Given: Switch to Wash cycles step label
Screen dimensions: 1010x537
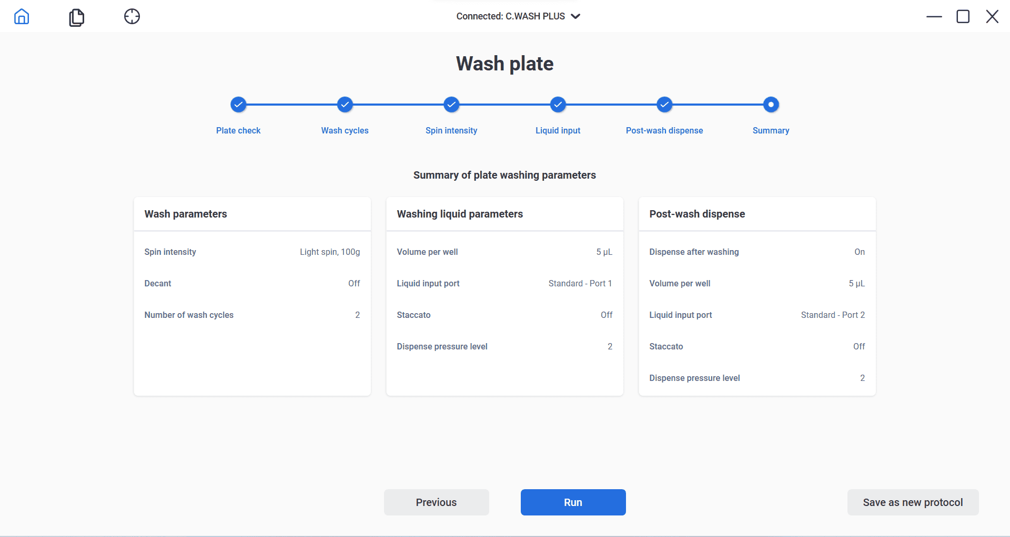Looking at the screenshot, I should pos(345,130).
